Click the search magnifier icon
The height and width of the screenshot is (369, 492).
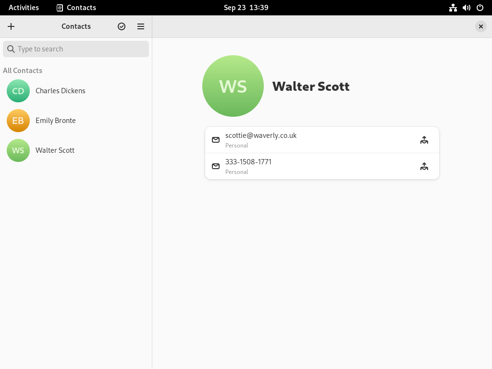click(x=11, y=49)
